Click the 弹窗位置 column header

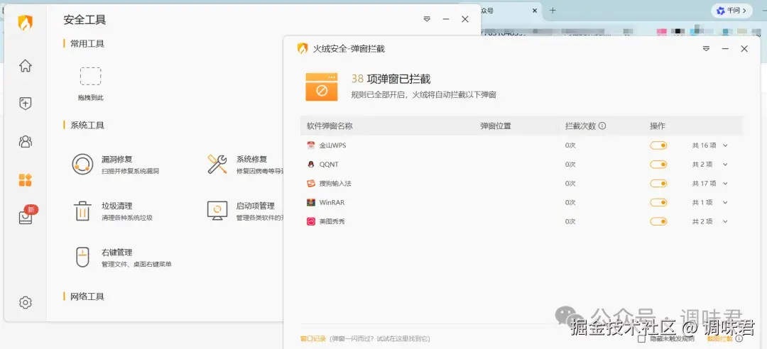tap(496, 126)
